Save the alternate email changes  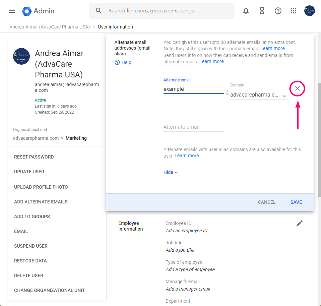(x=296, y=202)
